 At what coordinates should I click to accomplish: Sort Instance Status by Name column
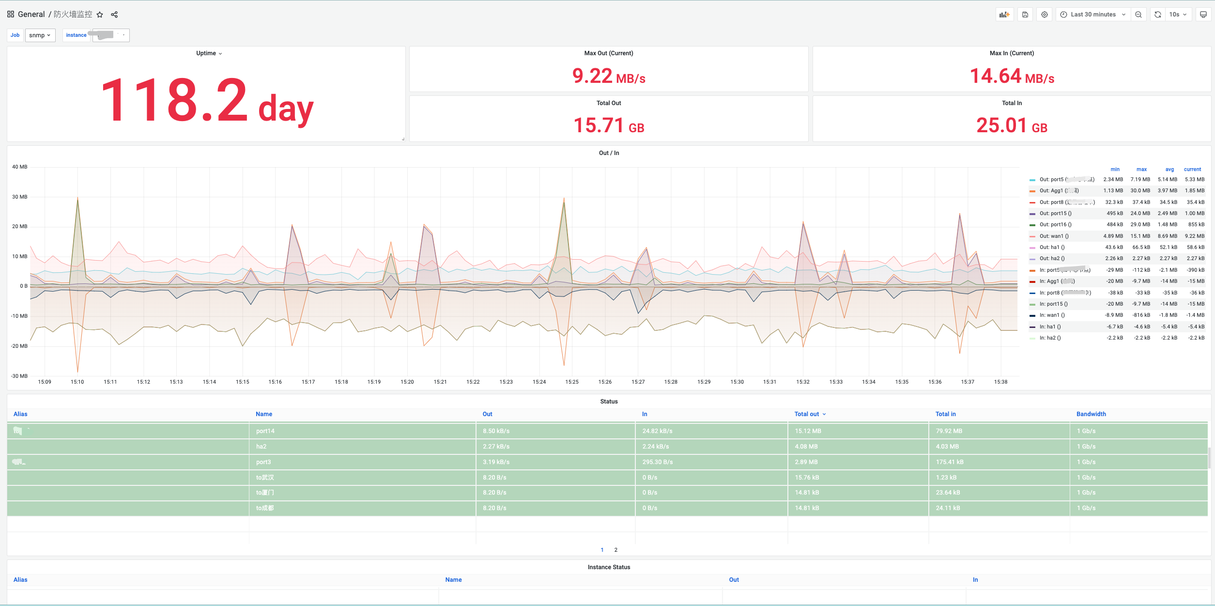453,580
